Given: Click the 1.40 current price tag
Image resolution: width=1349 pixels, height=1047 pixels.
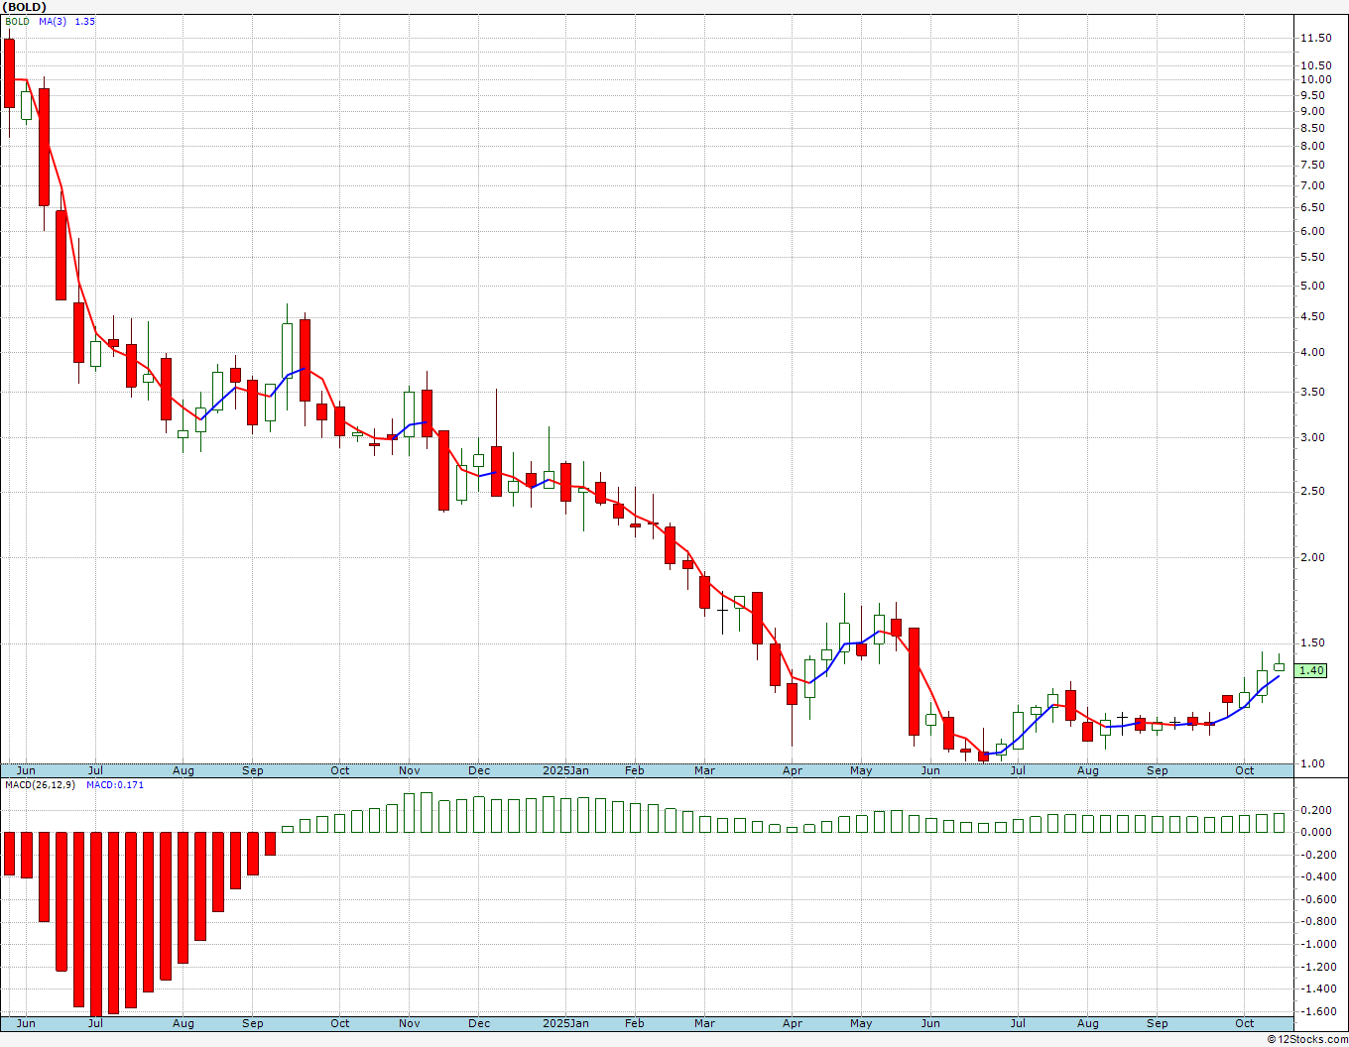Looking at the screenshot, I should point(1311,671).
